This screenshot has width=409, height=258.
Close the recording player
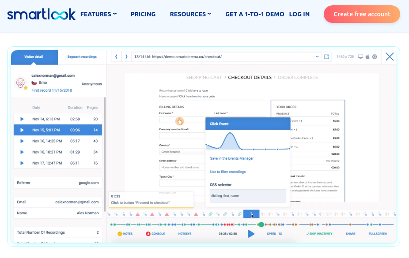tap(390, 56)
